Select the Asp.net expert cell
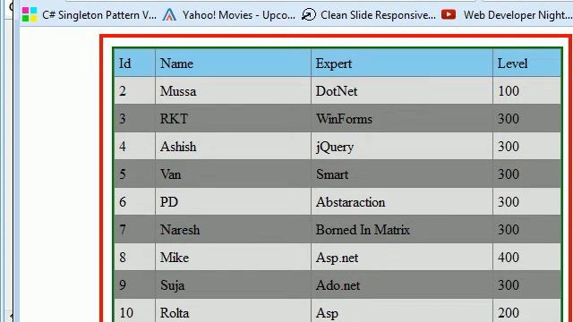The height and width of the screenshot is (322, 573). (x=402, y=258)
